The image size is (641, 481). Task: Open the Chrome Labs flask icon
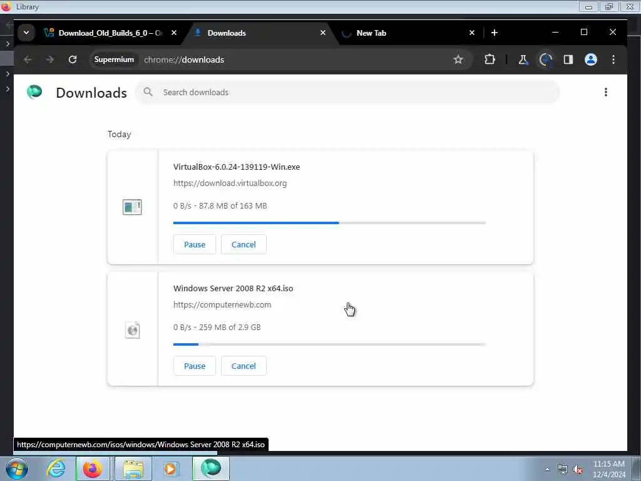coord(523,59)
